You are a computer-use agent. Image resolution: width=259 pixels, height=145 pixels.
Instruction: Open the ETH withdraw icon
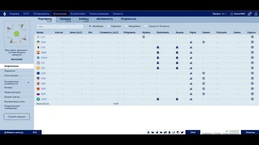click(x=177, y=47)
